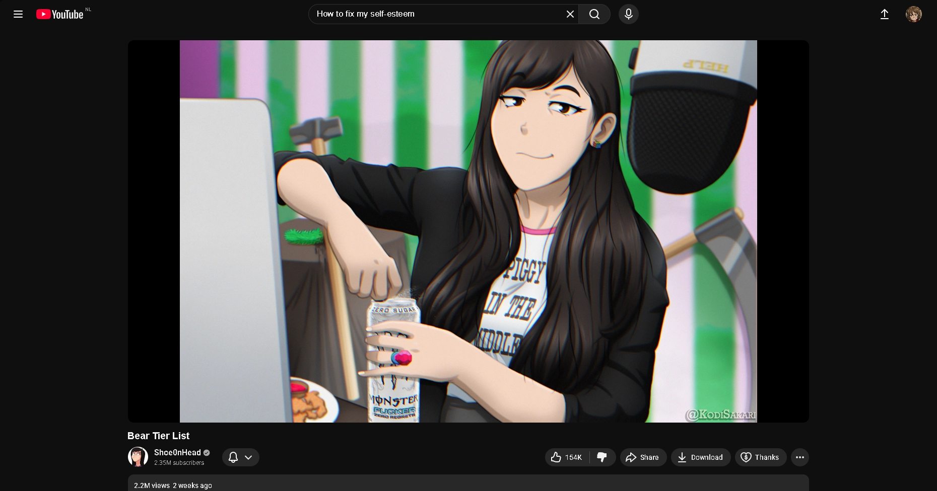The image size is (937, 491).
Task: Toggle the notification bell for ShoeOnHead
Action: click(233, 457)
